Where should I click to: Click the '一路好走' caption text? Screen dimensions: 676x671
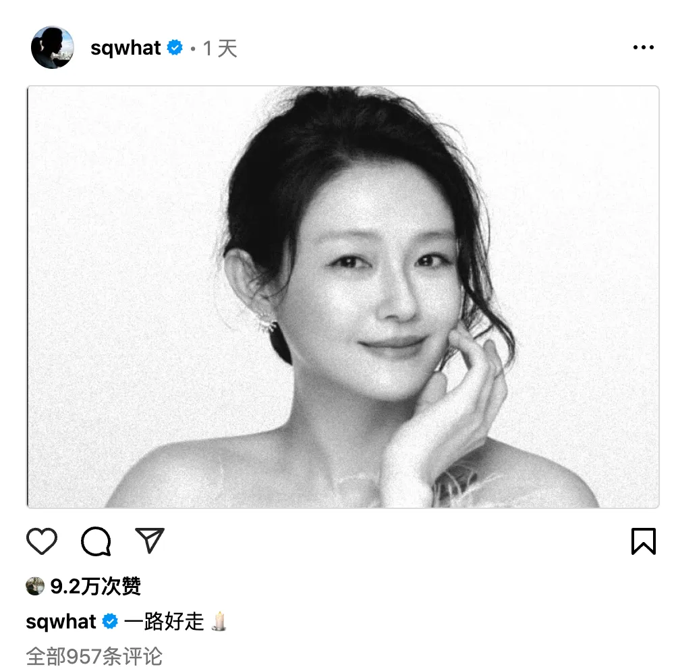click(x=164, y=622)
